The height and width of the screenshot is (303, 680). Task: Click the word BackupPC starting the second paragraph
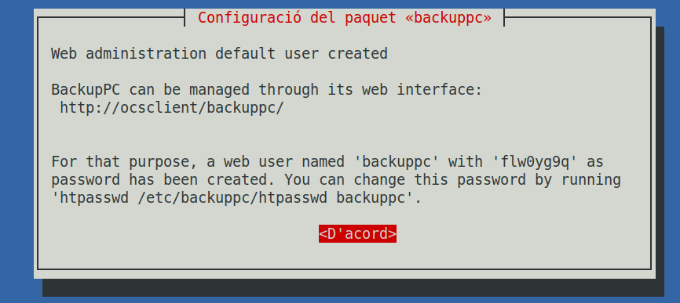tap(86, 89)
